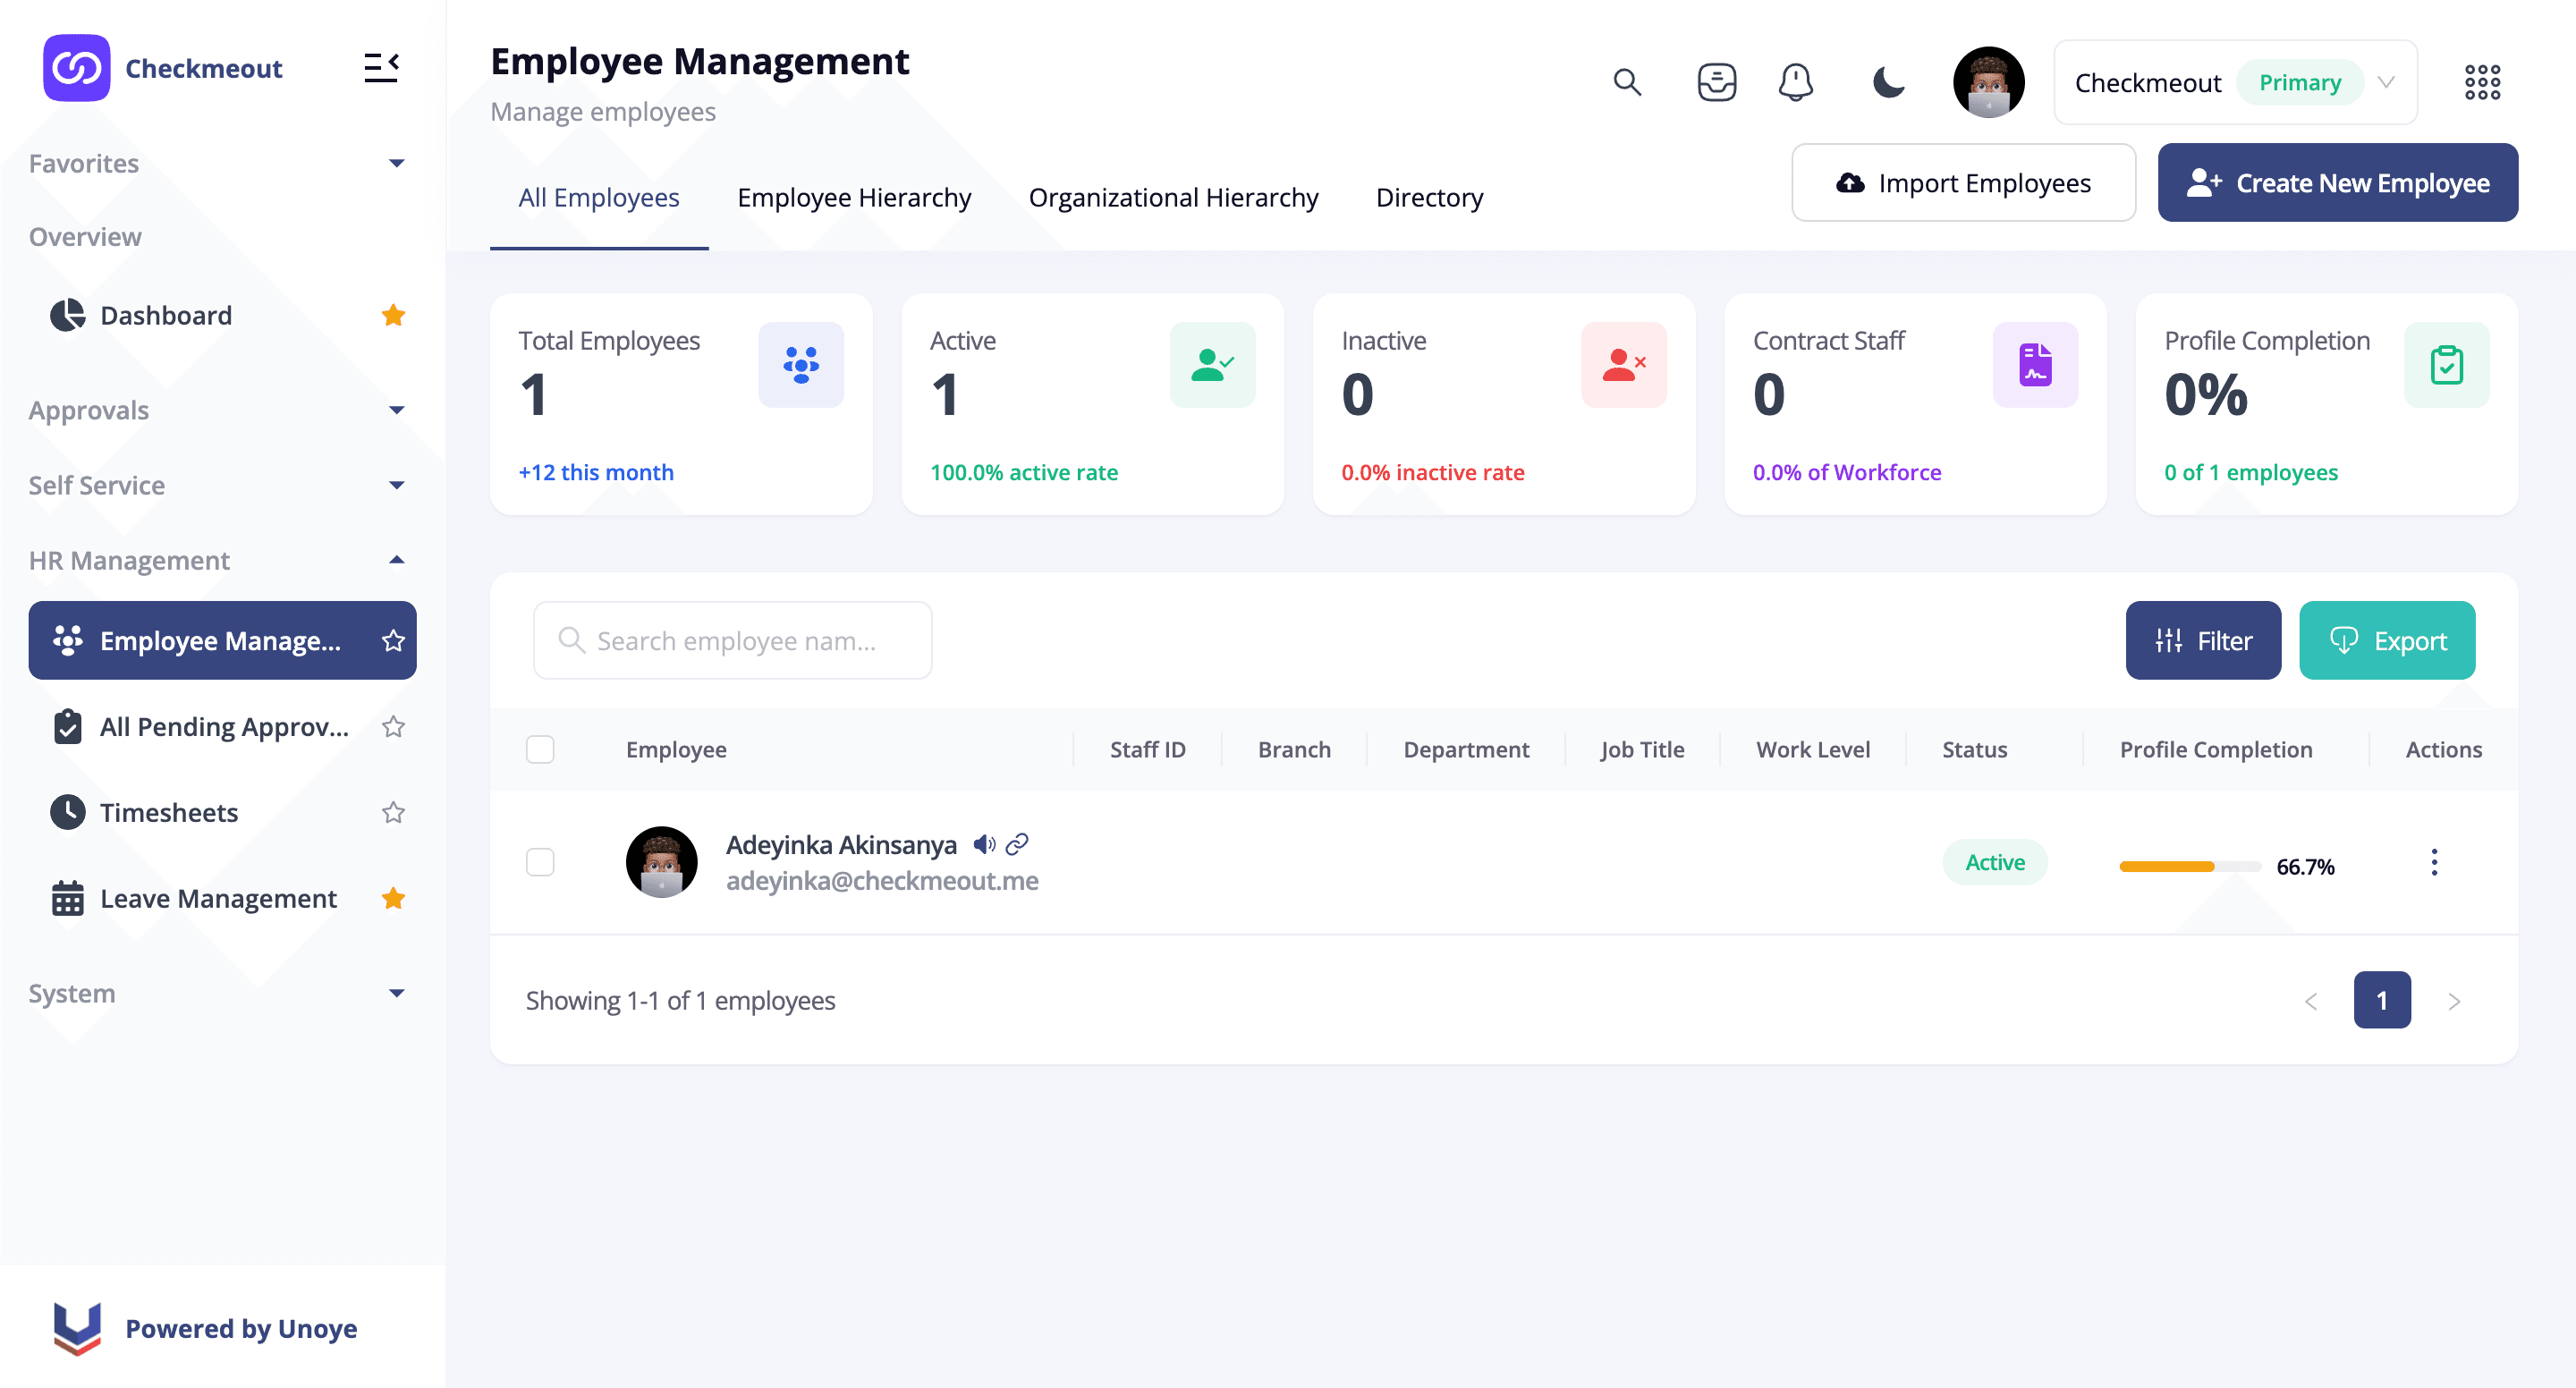This screenshot has height=1388, width=2576.
Task: Click the Profile Completion column header
Action: (x=2216, y=749)
